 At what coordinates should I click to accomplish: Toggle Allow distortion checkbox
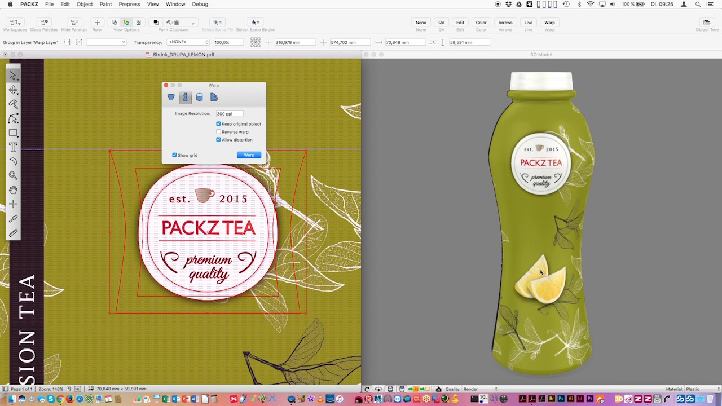click(x=218, y=140)
